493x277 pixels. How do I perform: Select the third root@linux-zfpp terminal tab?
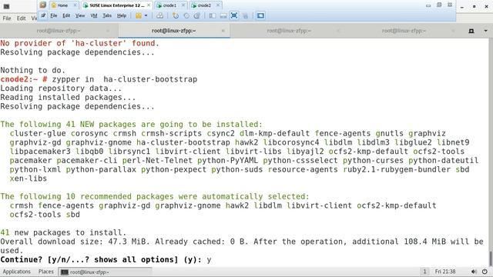[x=289, y=31]
